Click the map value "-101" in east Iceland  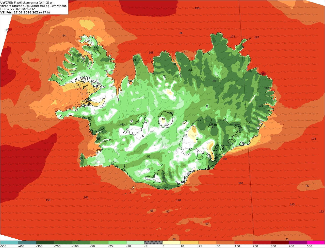click(x=260, y=106)
